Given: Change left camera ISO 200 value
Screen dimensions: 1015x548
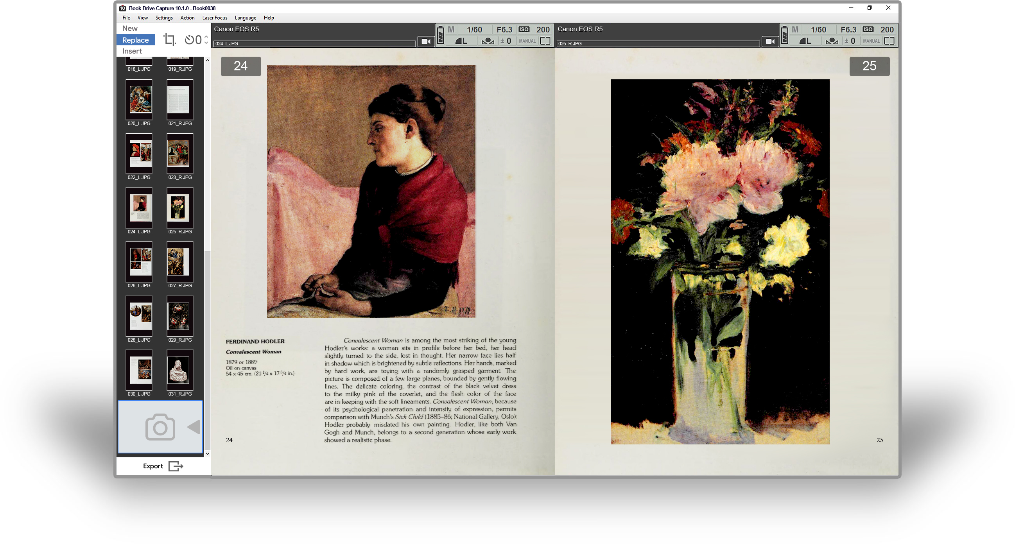Looking at the screenshot, I should [543, 30].
